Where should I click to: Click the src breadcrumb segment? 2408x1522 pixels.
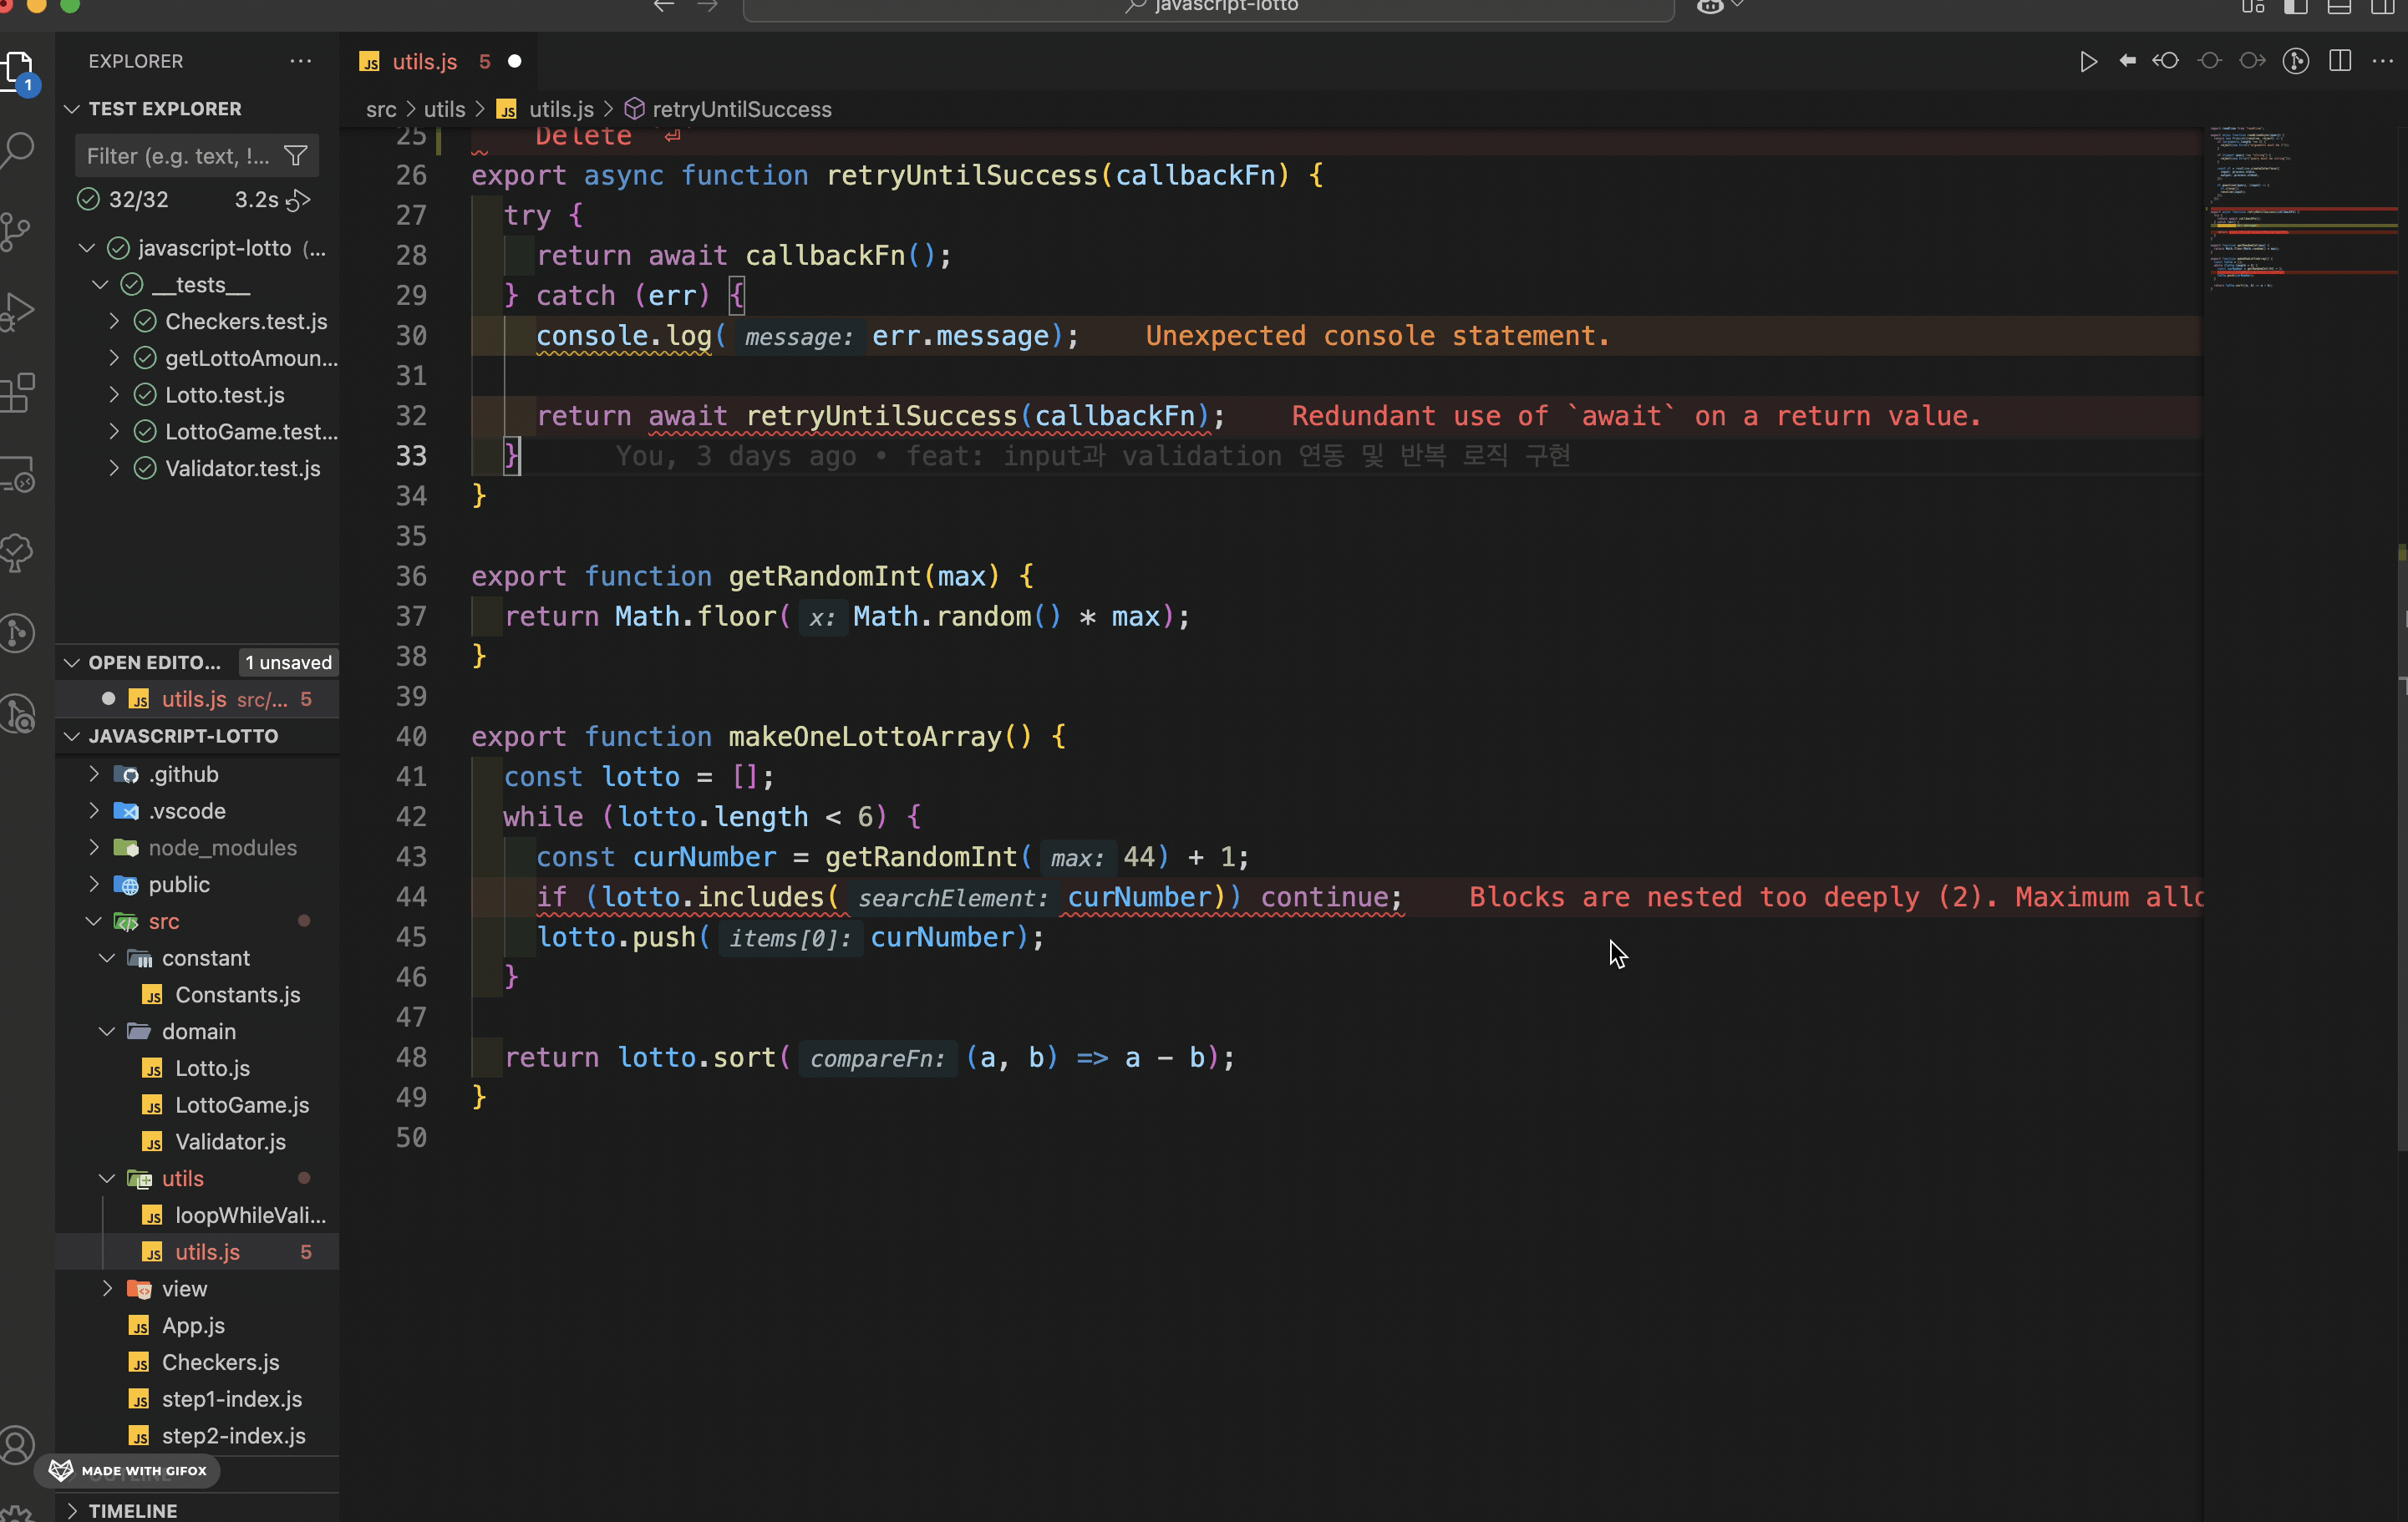381,109
